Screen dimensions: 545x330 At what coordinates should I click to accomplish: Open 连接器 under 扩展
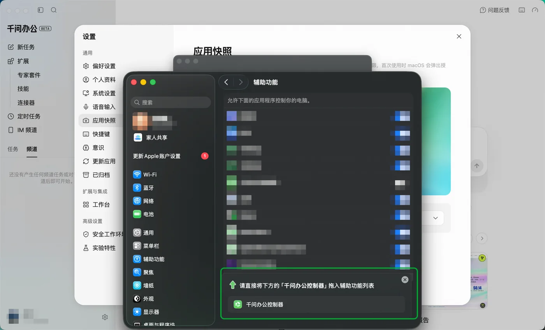click(26, 103)
